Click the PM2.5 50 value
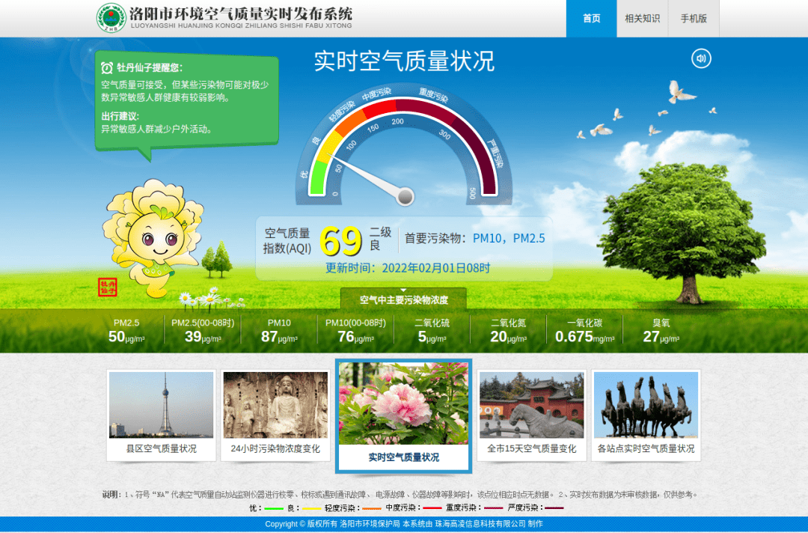The width and height of the screenshot is (808, 533). 126,337
